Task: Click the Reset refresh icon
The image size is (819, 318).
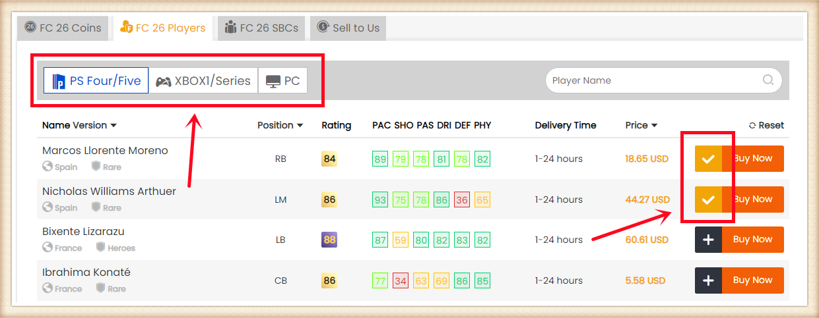Action: coord(752,126)
